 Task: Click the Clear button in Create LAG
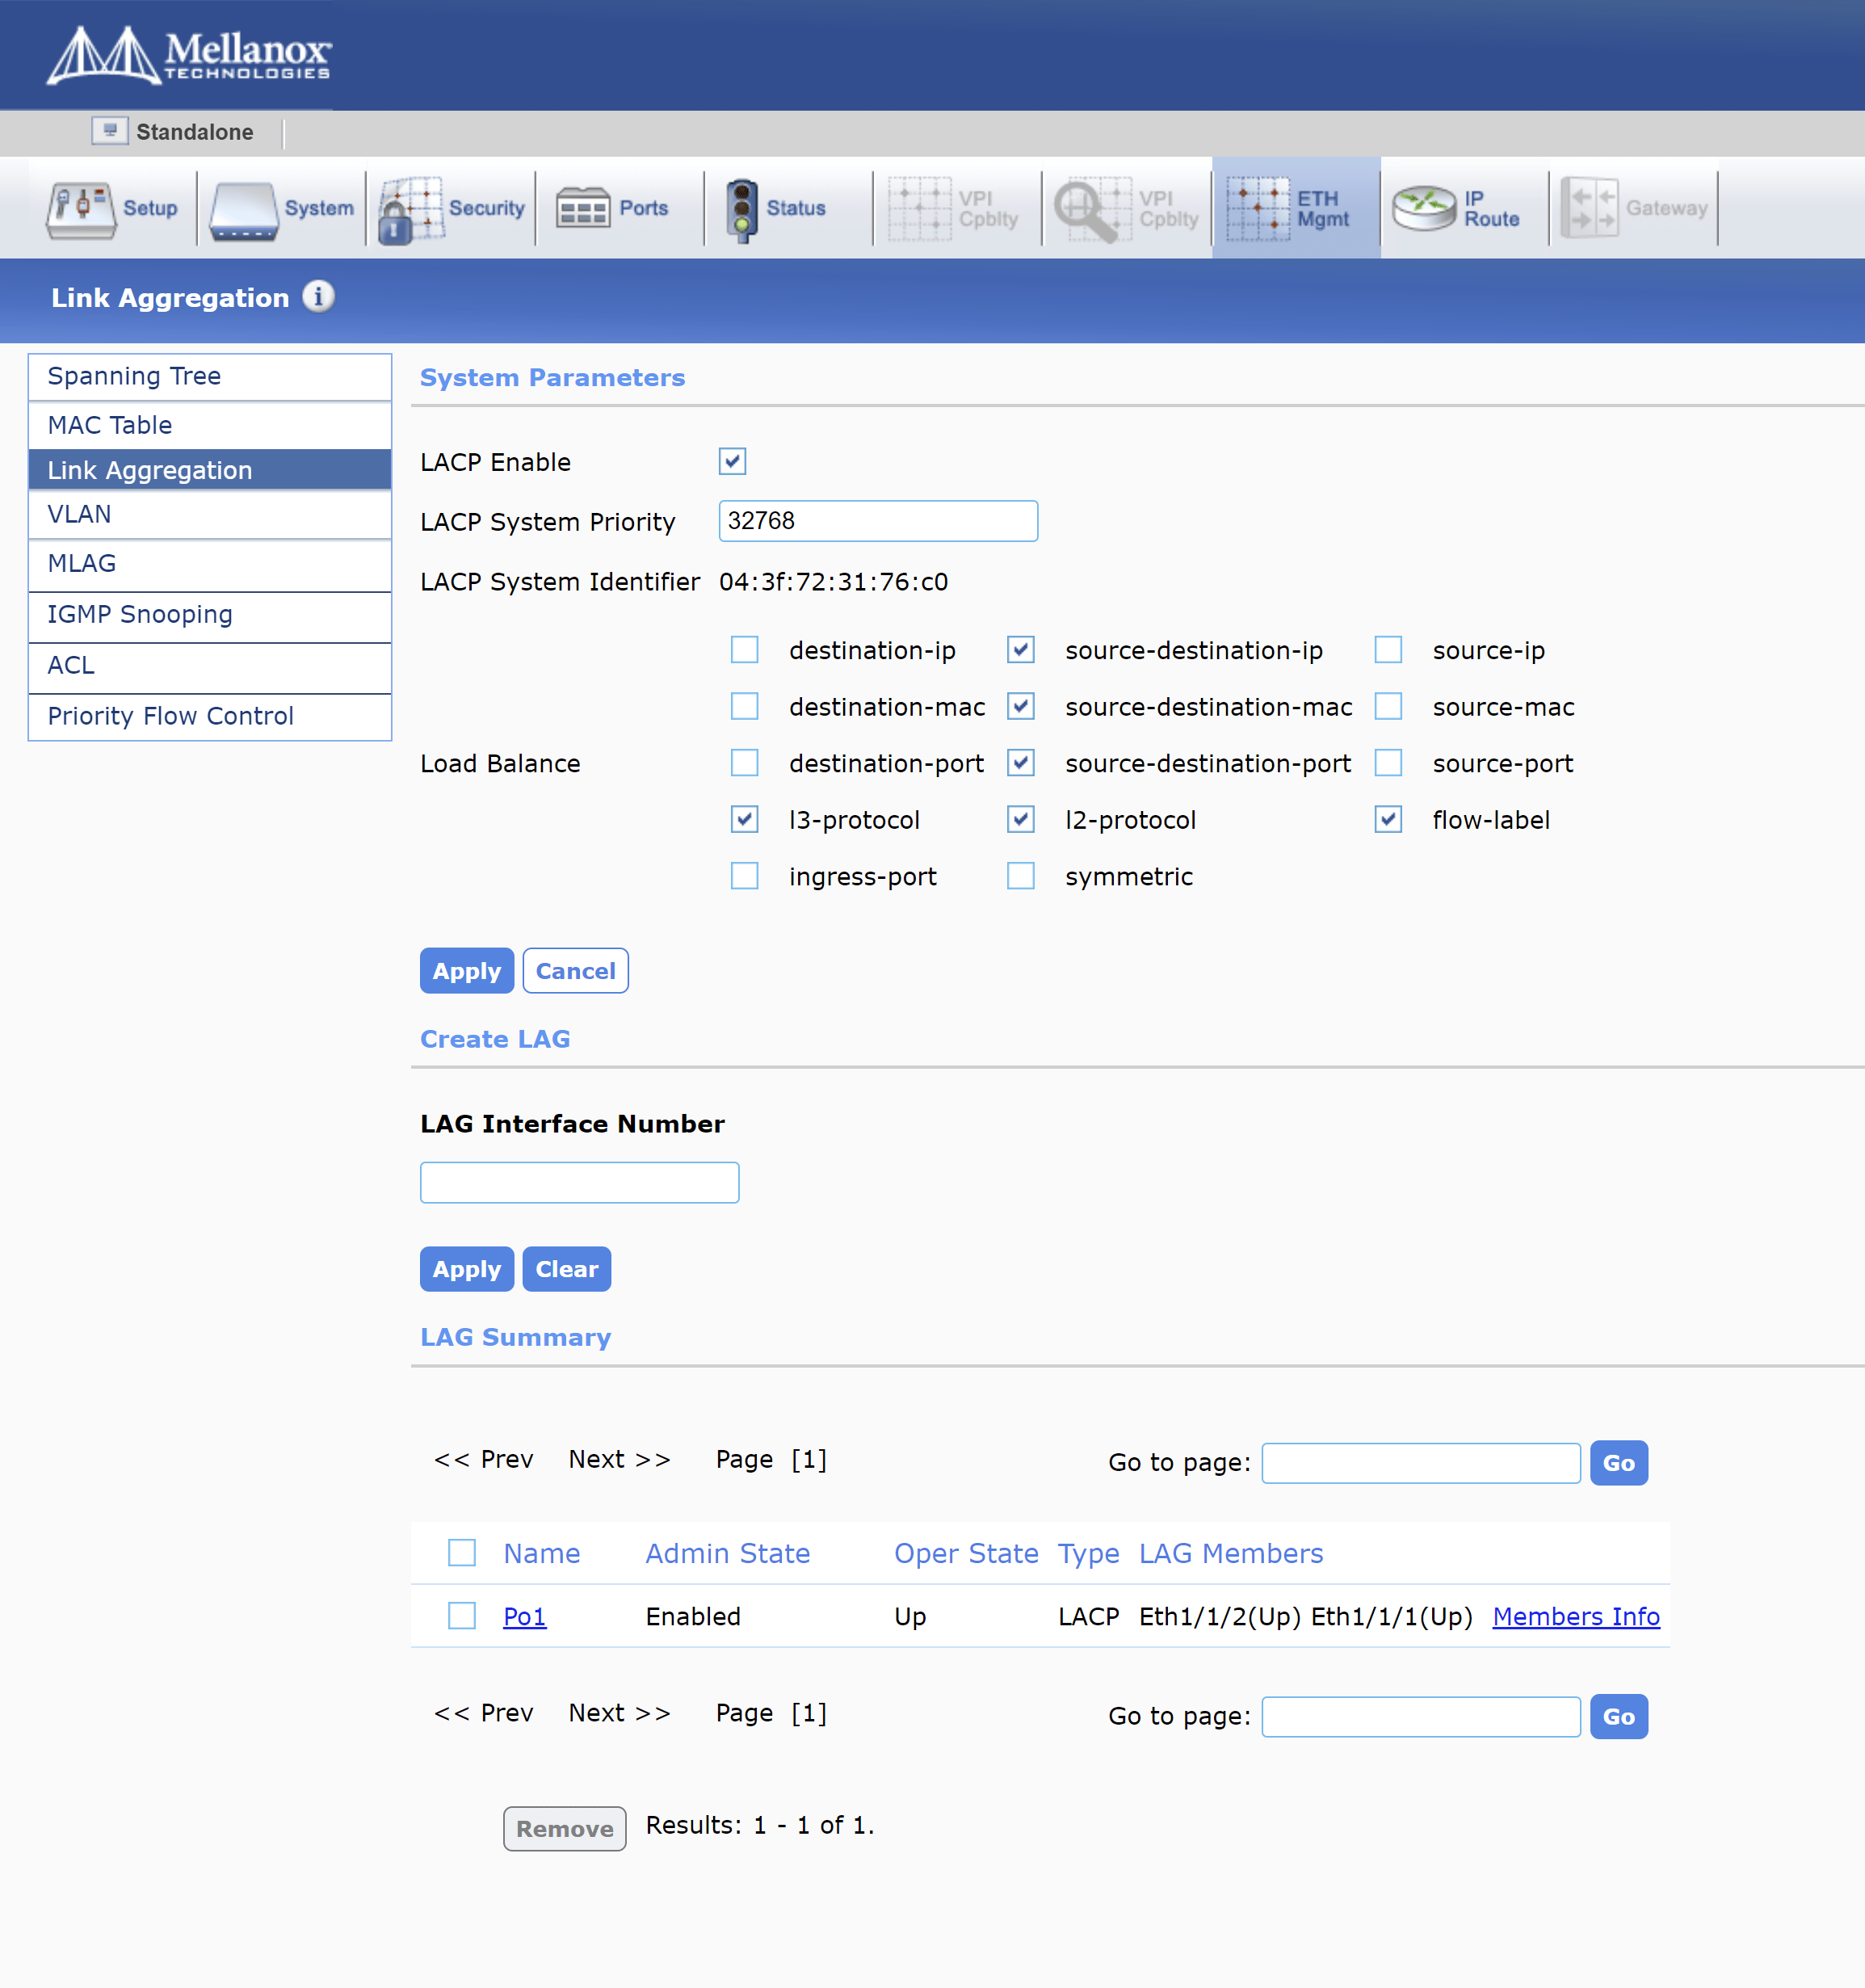point(566,1269)
